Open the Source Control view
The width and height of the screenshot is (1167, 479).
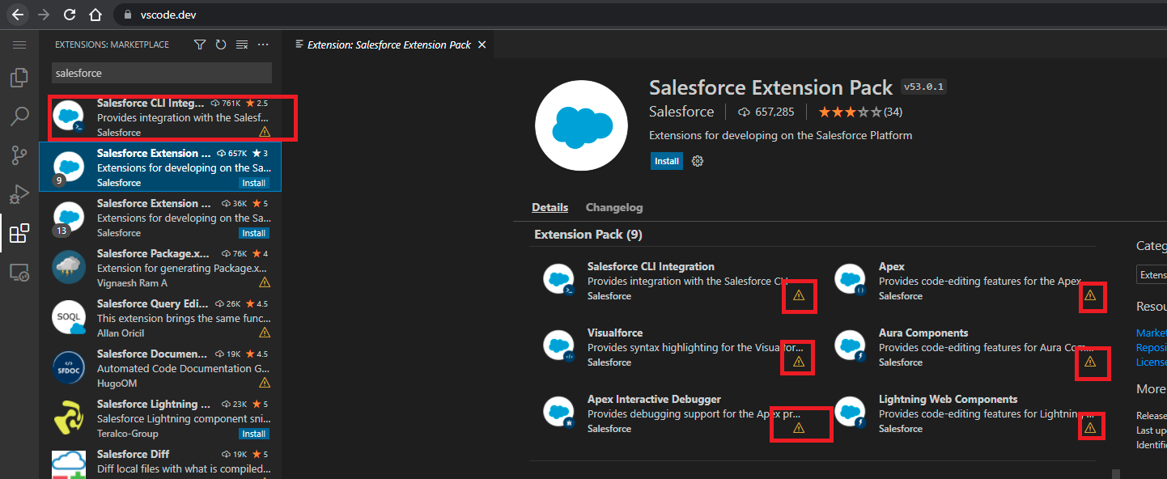coord(19,155)
